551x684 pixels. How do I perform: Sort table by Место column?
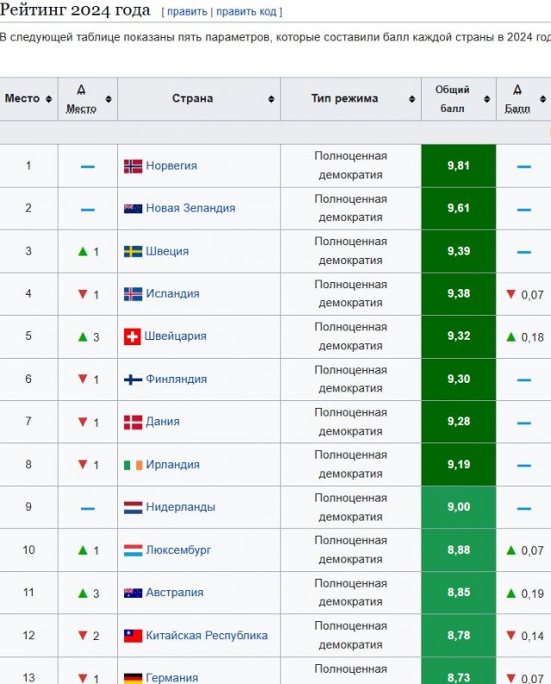(49, 99)
